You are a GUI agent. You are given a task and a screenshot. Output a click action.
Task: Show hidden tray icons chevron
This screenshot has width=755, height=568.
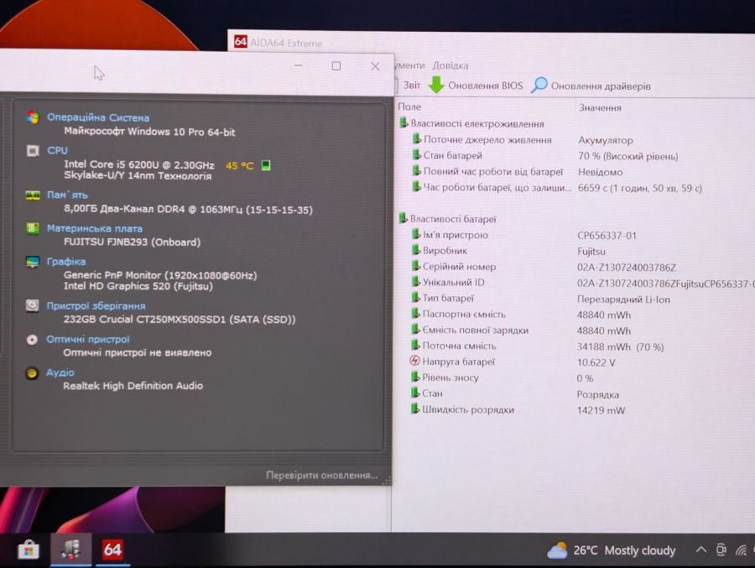click(701, 550)
